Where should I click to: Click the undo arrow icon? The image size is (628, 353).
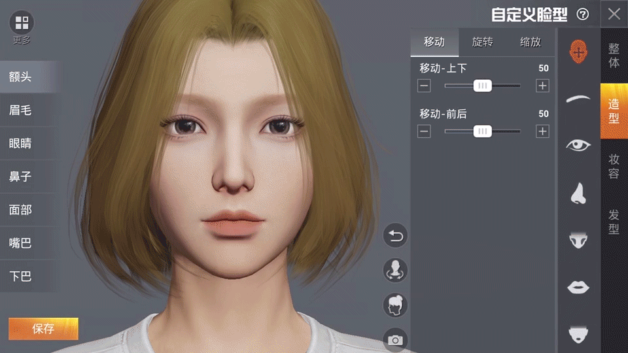[x=395, y=236]
